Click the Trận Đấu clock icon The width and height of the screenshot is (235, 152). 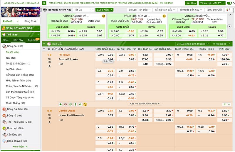[x=49, y=44]
